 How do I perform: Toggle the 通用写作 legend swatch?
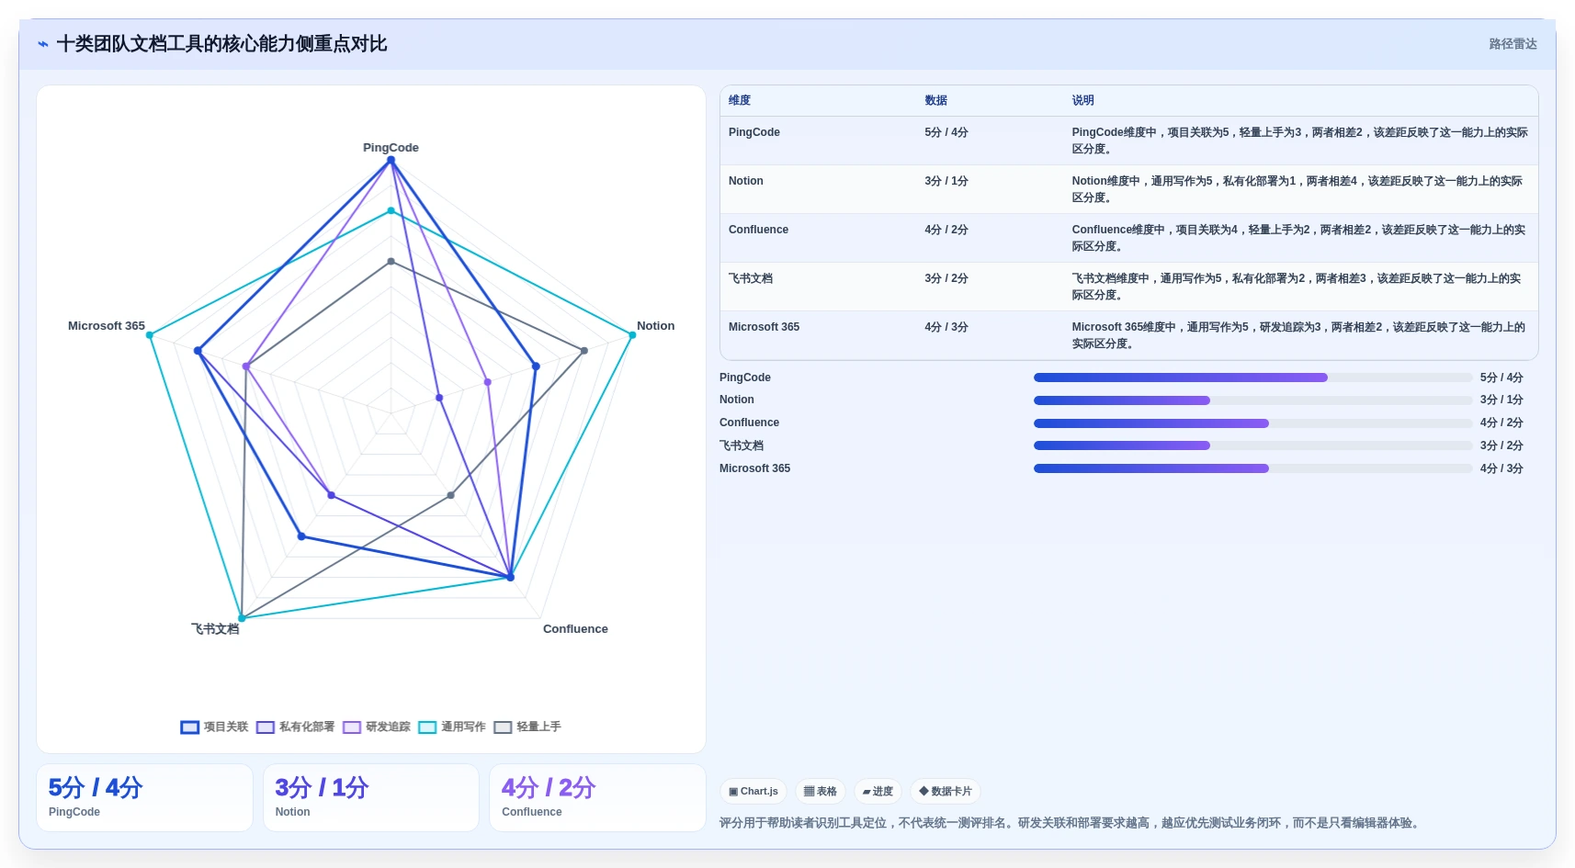coord(427,727)
